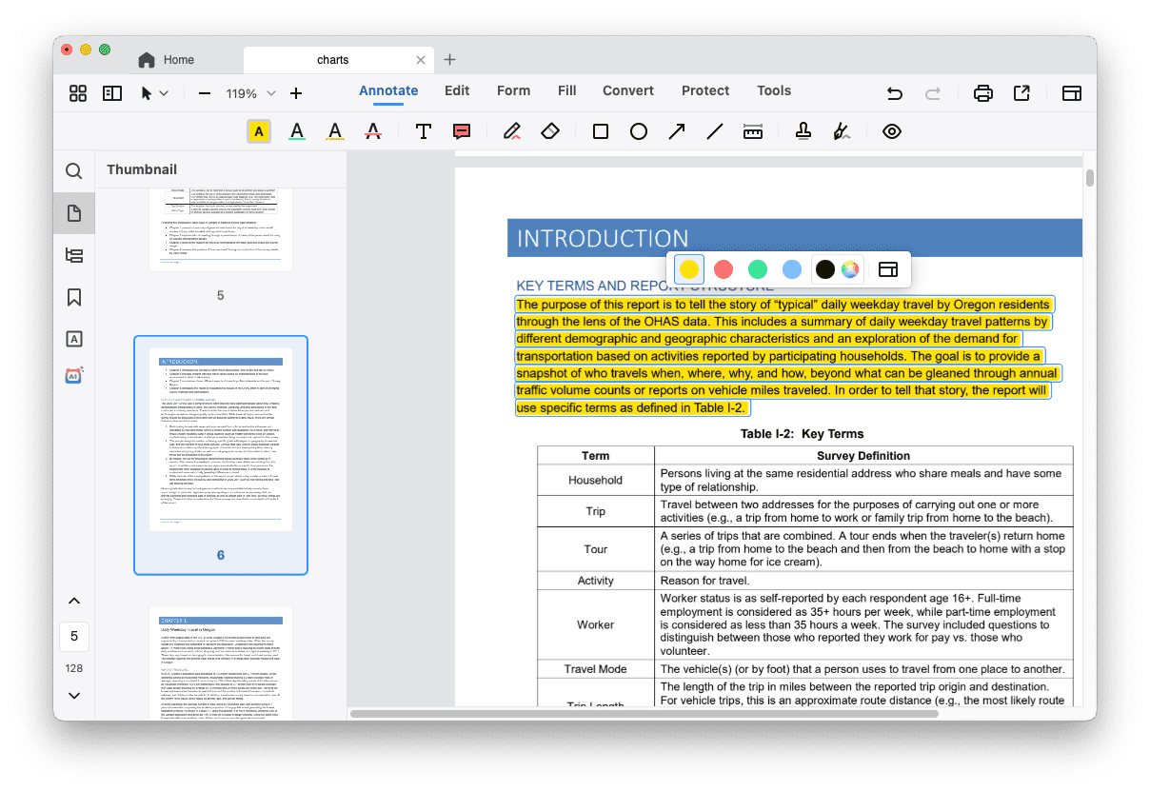Pick the green highlight color swatch

click(x=758, y=269)
